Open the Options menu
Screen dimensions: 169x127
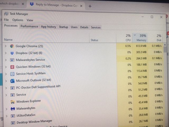tap(18, 20)
